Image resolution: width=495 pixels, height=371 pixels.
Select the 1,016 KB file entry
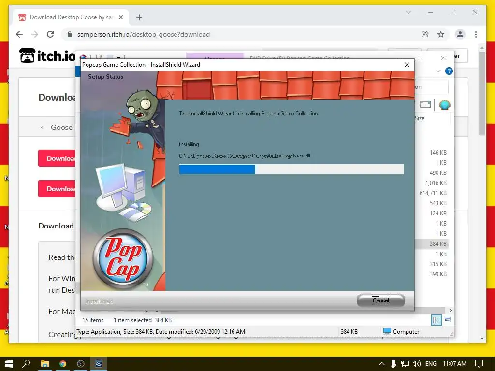pos(436,183)
